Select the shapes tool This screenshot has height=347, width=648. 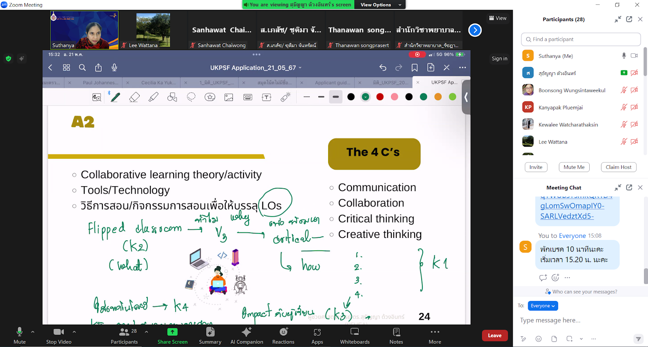pyautogui.click(x=172, y=97)
